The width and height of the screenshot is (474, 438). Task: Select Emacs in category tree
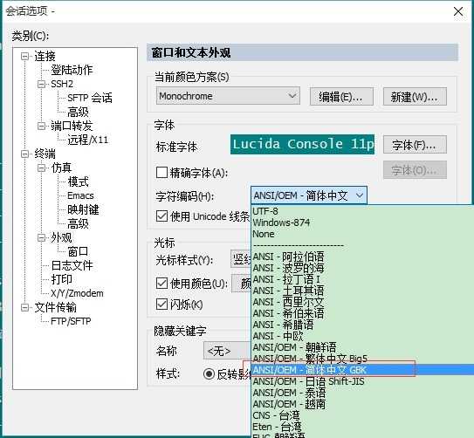click(80, 195)
